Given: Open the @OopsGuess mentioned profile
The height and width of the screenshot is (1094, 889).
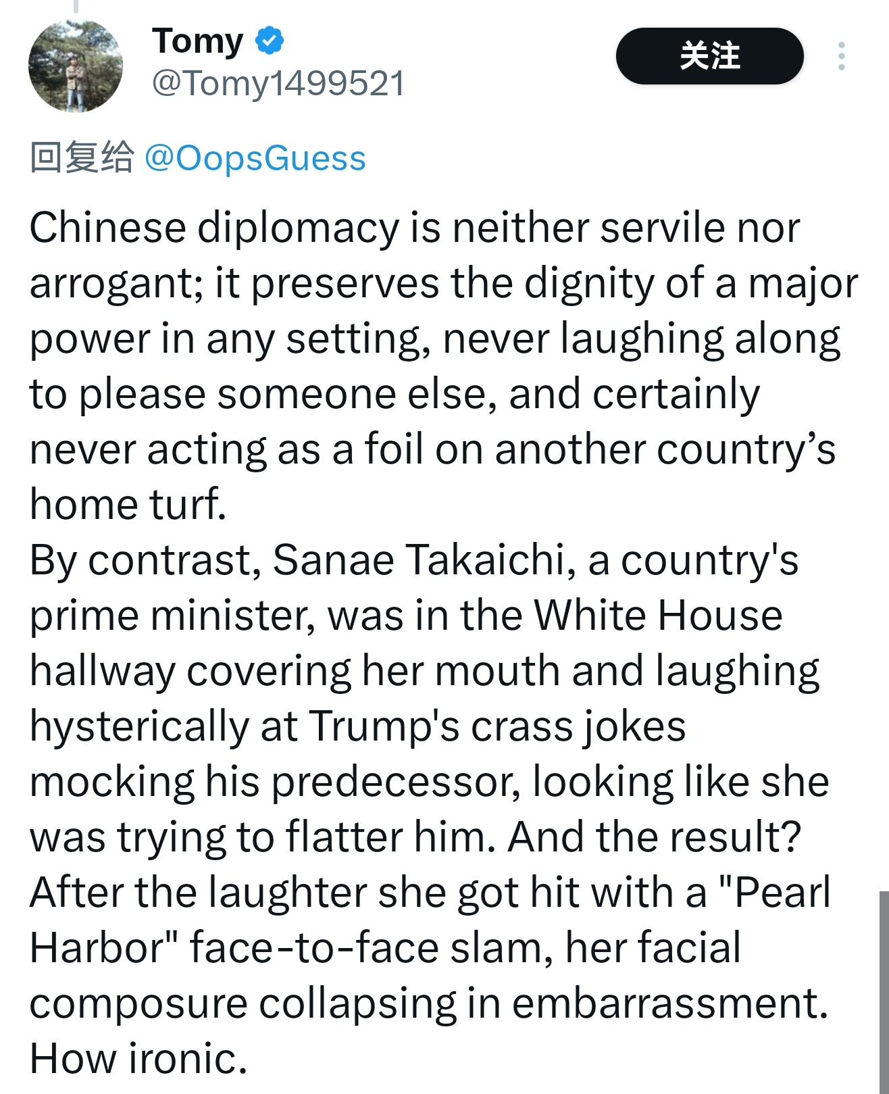Looking at the screenshot, I should (255, 158).
